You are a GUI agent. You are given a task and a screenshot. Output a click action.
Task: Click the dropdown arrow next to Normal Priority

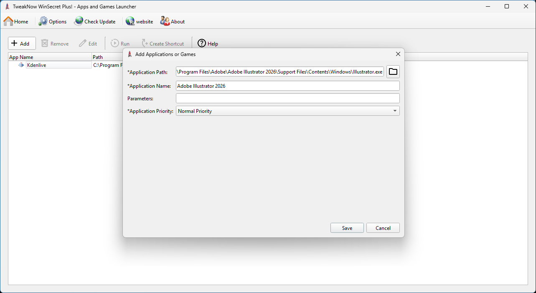(x=395, y=111)
